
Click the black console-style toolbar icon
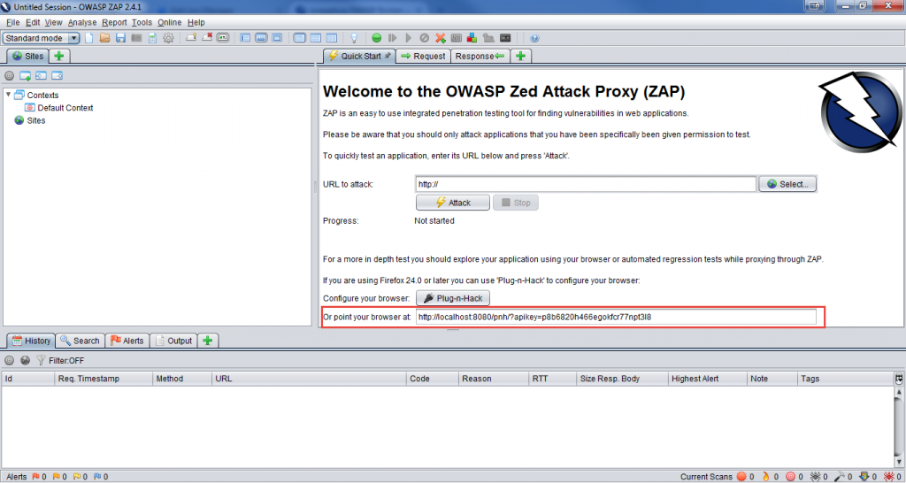[x=505, y=38]
